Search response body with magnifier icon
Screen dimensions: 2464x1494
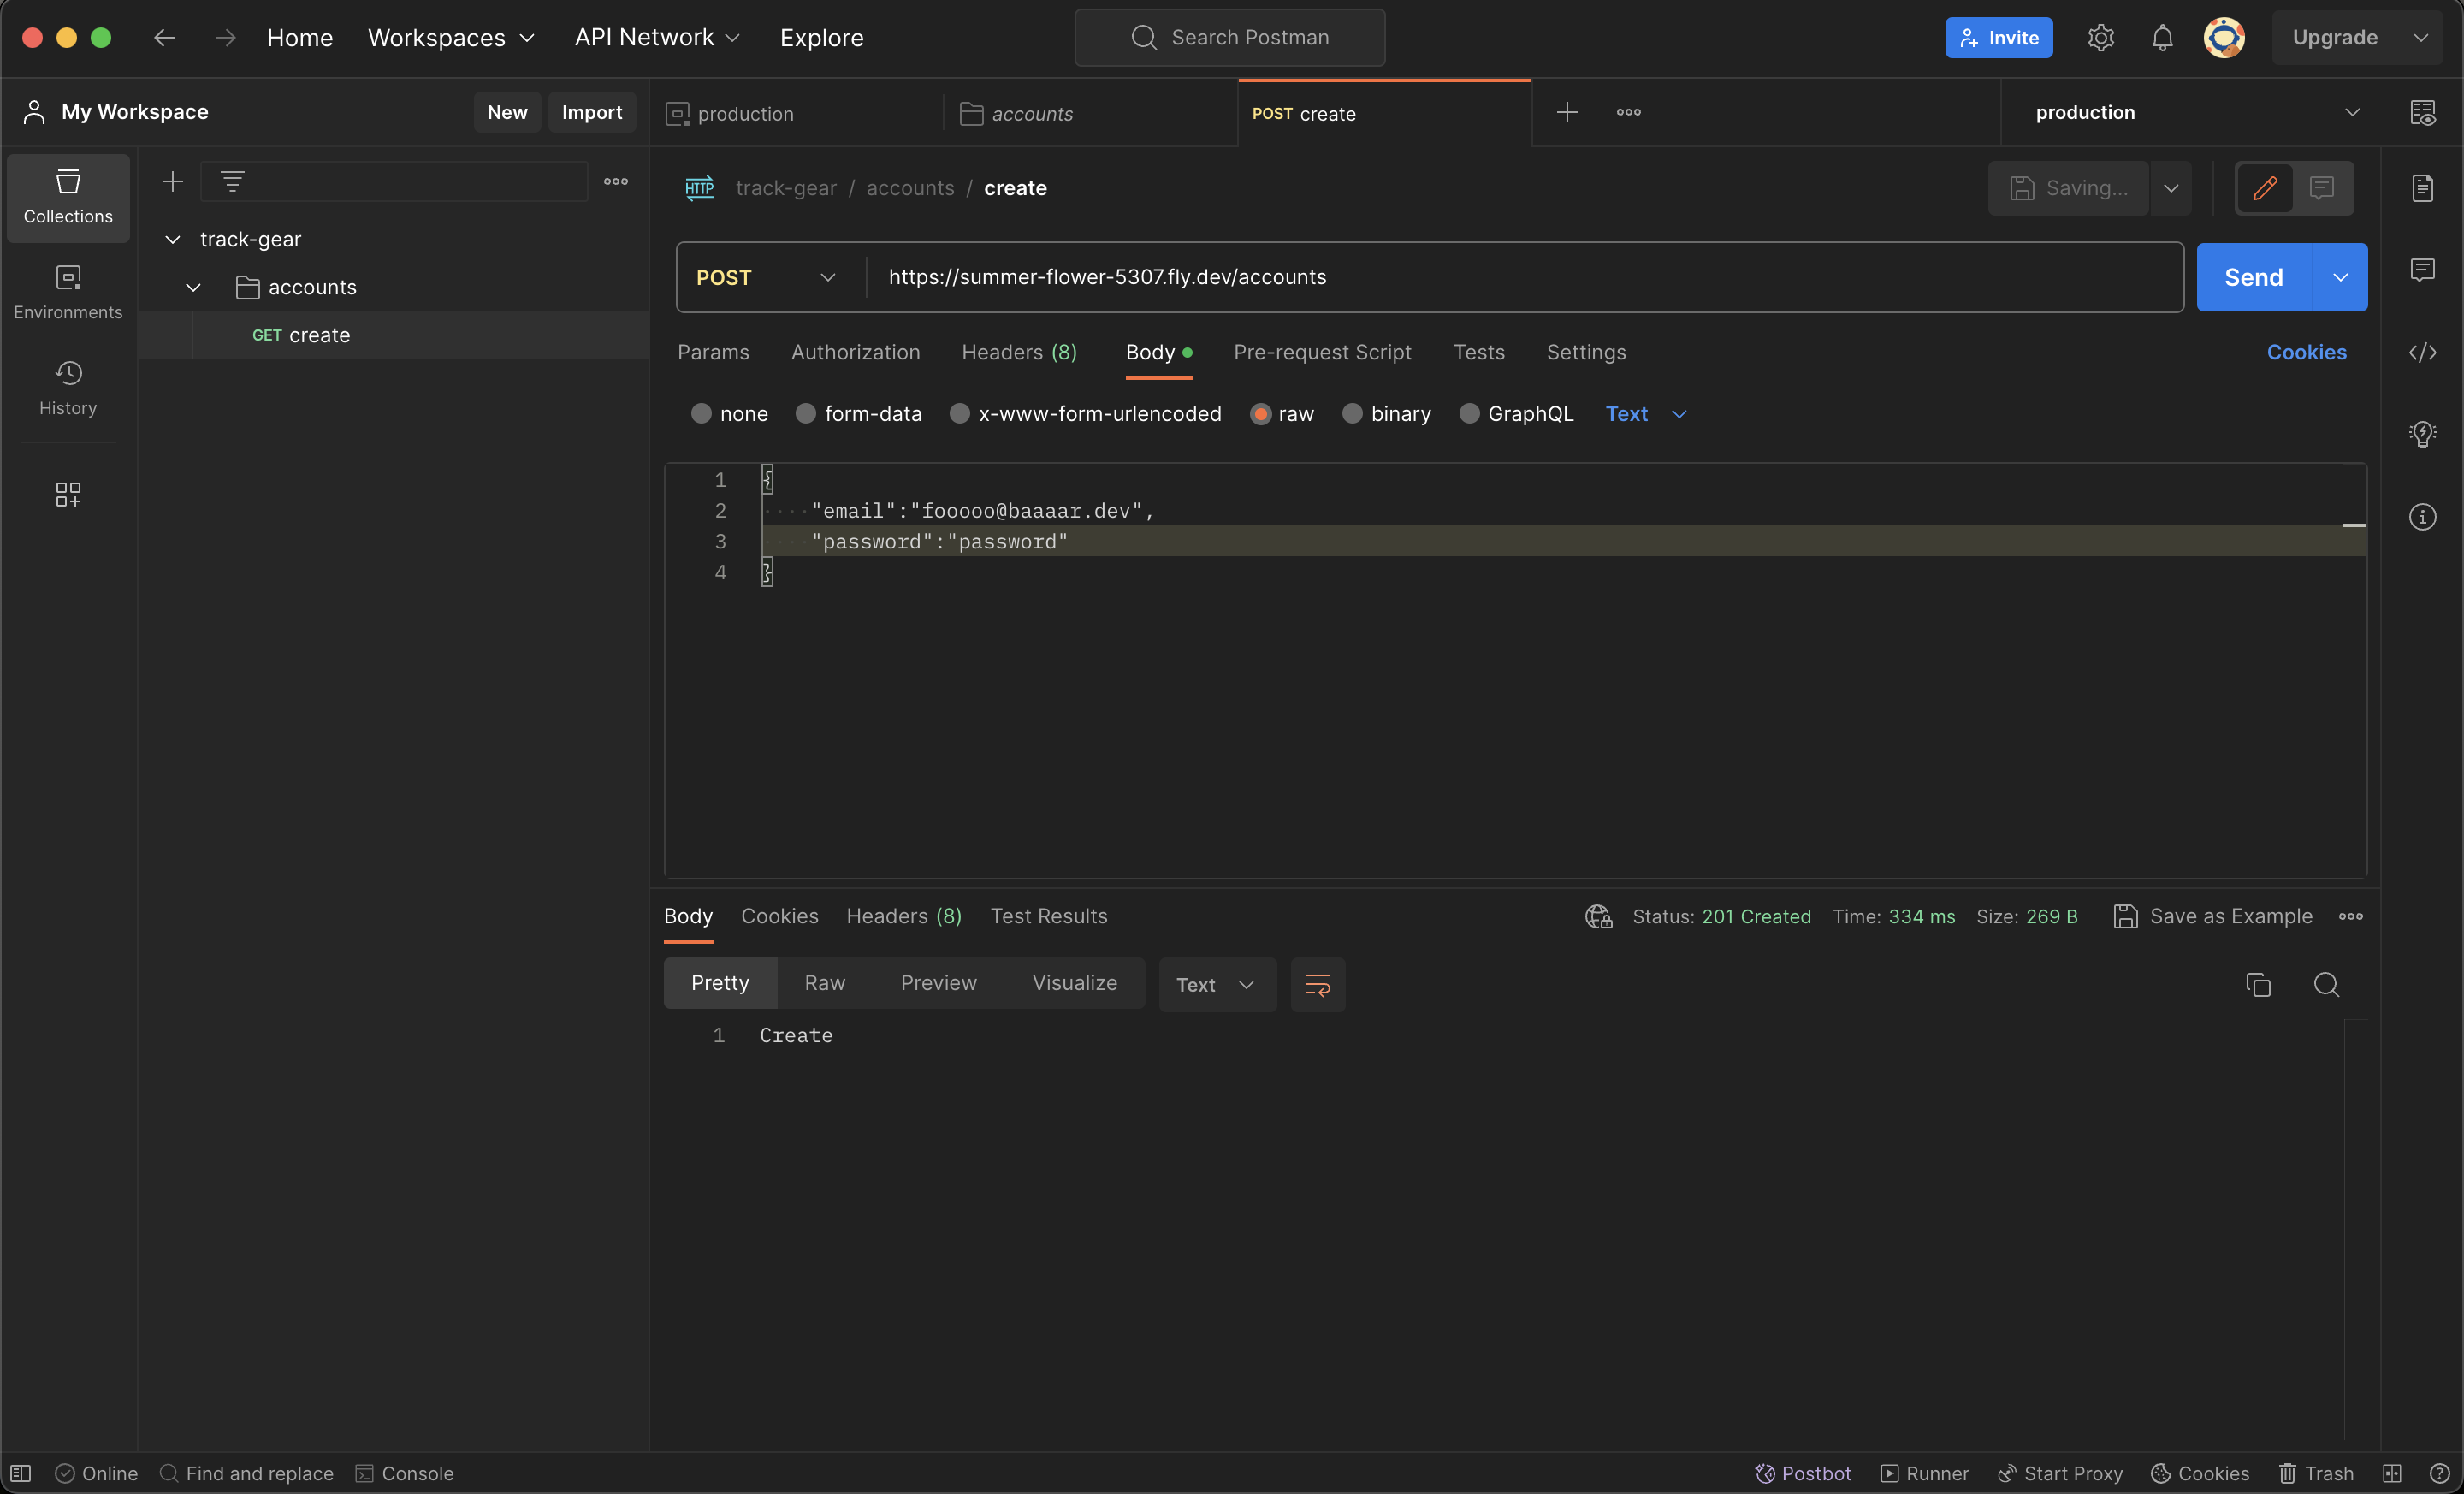[x=2326, y=984]
